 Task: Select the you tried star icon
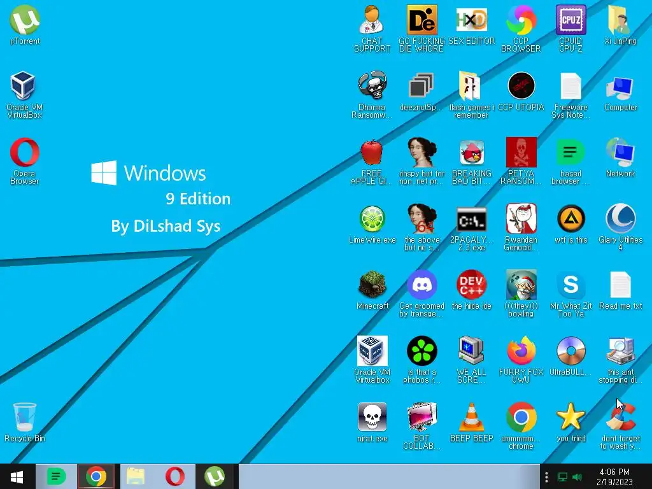pyautogui.click(x=571, y=417)
